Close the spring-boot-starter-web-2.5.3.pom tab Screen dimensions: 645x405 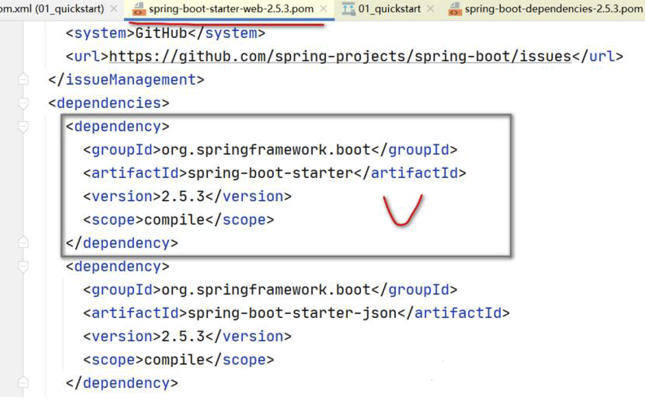[323, 9]
